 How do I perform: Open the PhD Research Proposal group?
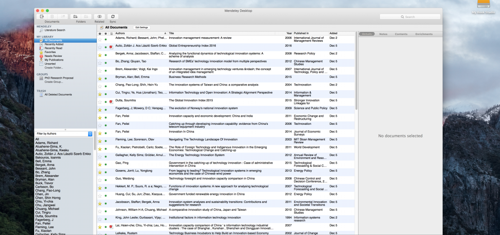(x=59, y=78)
